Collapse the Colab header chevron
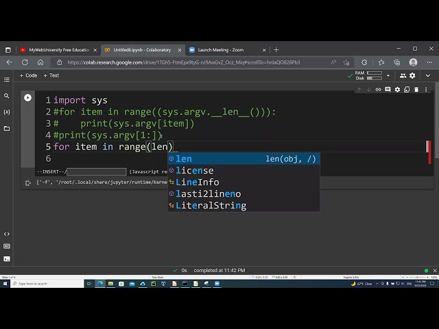This screenshot has height=329, width=439. (428, 75)
